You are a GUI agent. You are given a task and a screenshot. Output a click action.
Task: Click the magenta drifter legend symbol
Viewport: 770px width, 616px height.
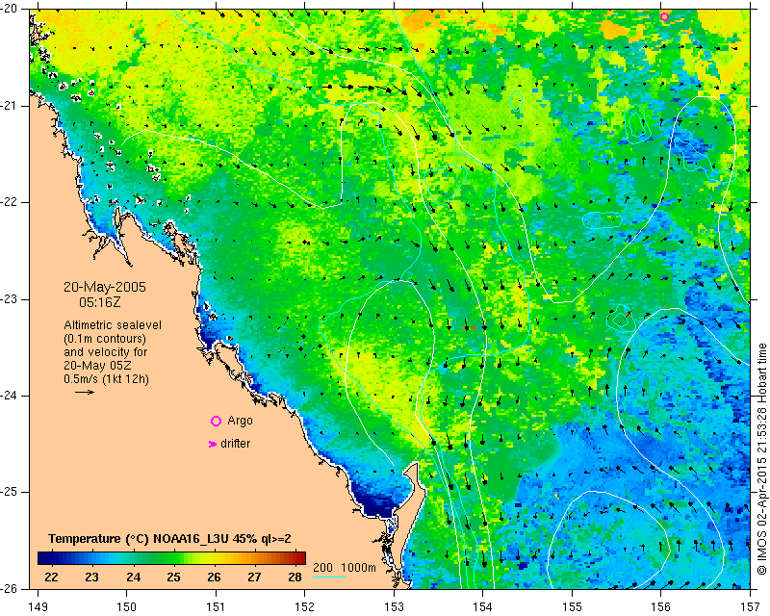[x=212, y=444]
